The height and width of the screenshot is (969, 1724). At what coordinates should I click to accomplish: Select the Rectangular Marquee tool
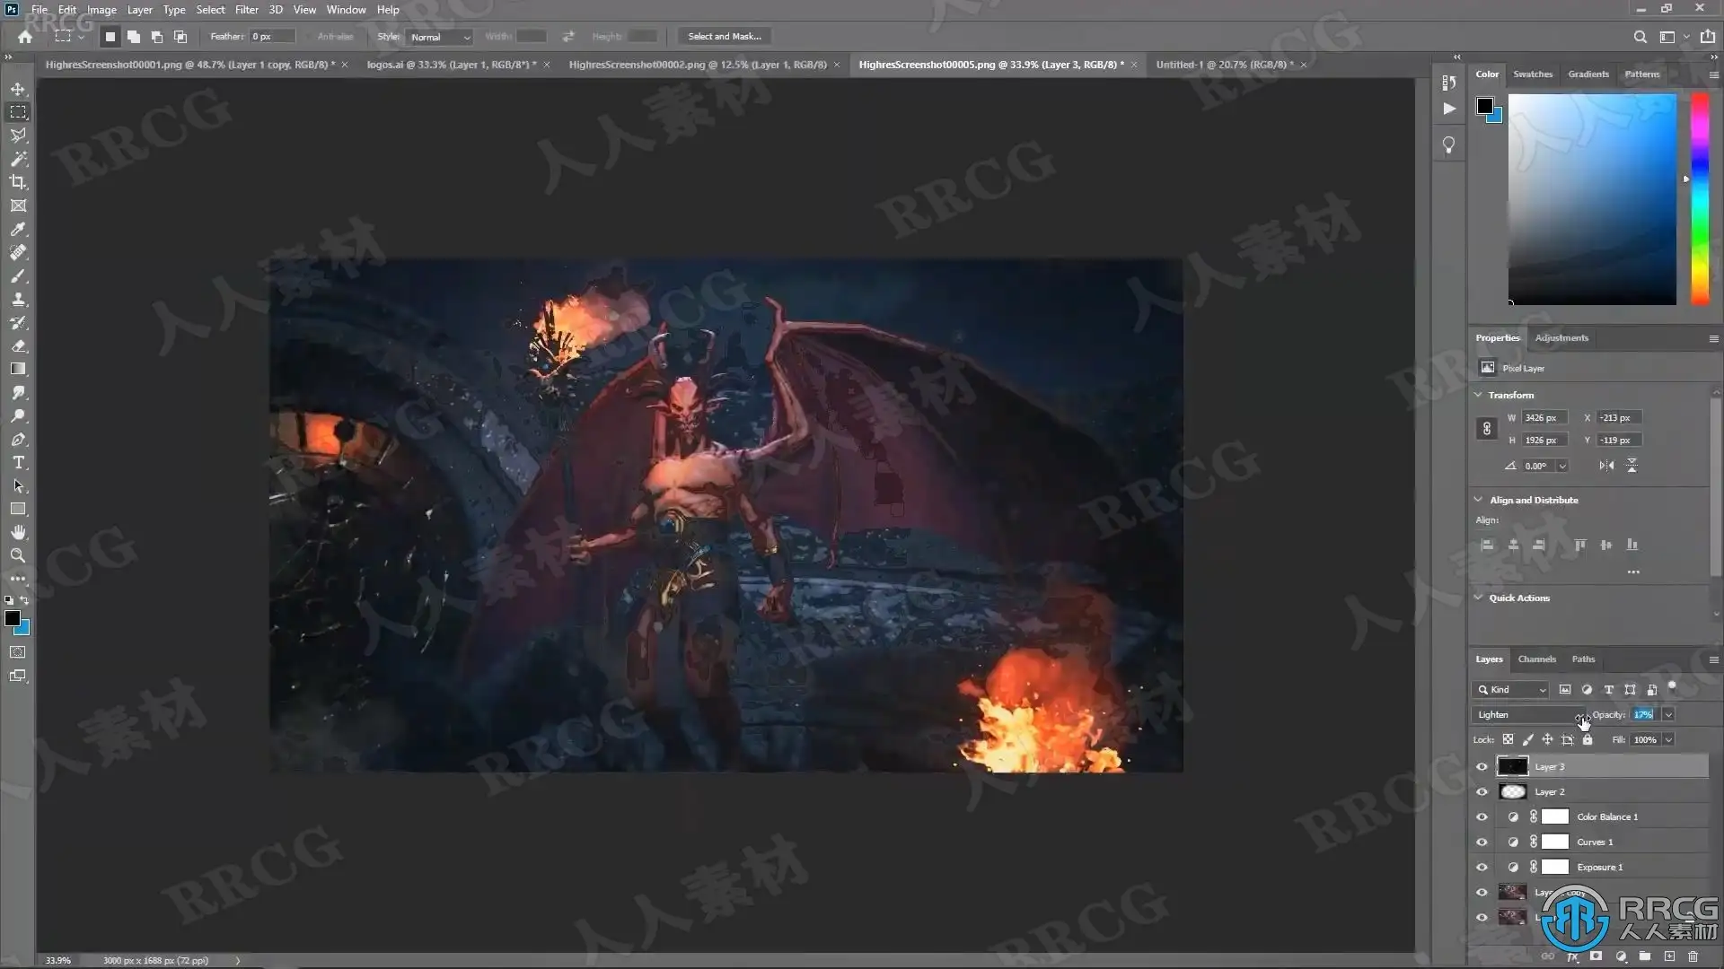18,112
